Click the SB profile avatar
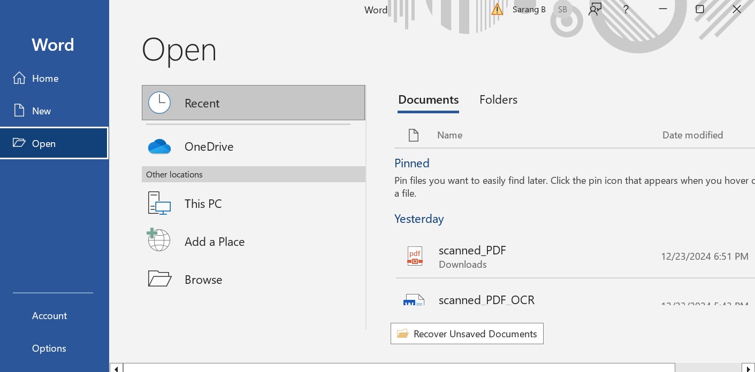Image resolution: width=755 pixels, height=372 pixels. [x=562, y=9]
